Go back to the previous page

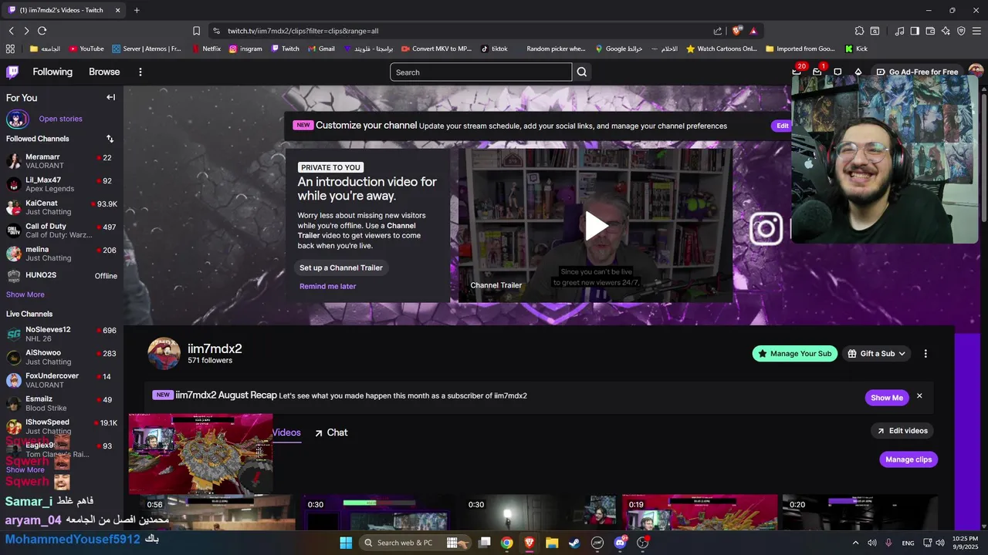[x=11, y=31]
